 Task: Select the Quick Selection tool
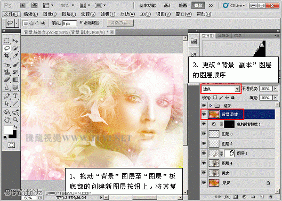pyautogui.click(x=15, y=48)
